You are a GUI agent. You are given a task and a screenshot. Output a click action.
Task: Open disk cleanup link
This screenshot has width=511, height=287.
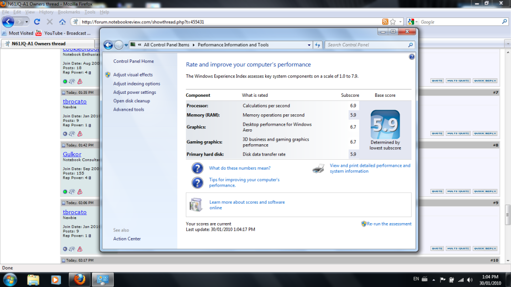(x=132, y=101)
